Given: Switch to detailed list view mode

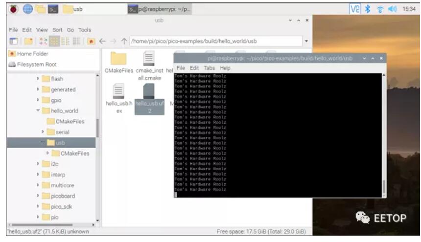Looking at the screenshot, I should [76, 41].
